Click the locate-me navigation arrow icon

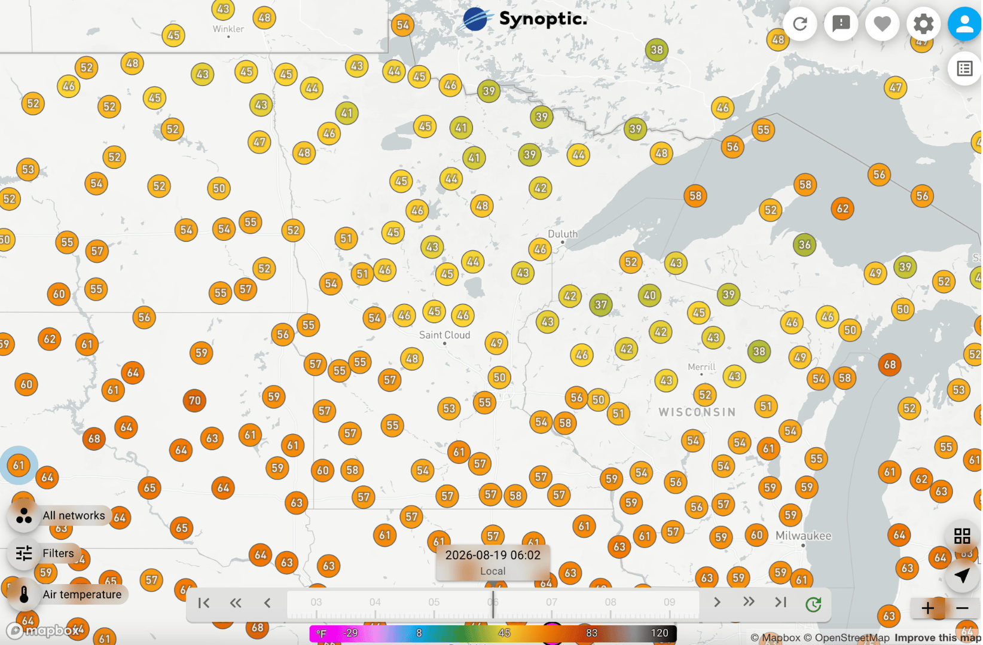pyautogui.click(x=963, y=576)
